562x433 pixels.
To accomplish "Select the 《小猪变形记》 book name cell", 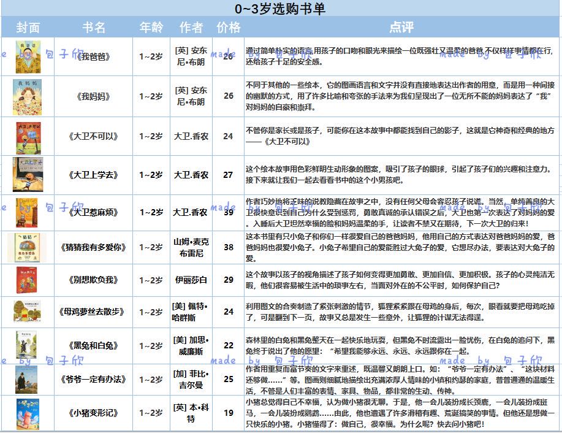I will [94, 413].
